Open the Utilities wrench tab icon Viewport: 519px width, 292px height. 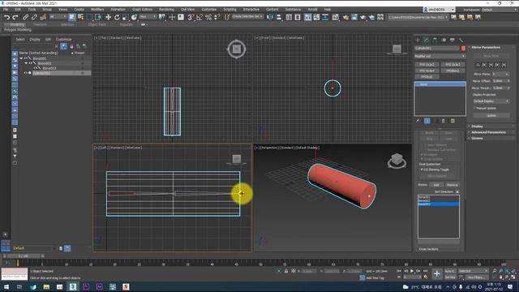[461, 40]
